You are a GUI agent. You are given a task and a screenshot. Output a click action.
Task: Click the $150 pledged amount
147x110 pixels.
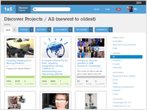[x=17, y=81]
